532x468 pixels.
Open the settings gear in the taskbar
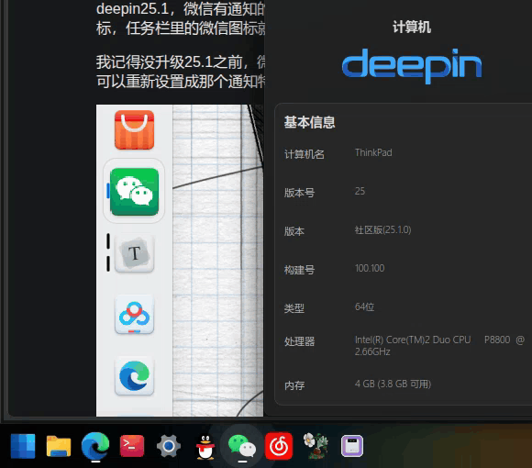(169, 446)
